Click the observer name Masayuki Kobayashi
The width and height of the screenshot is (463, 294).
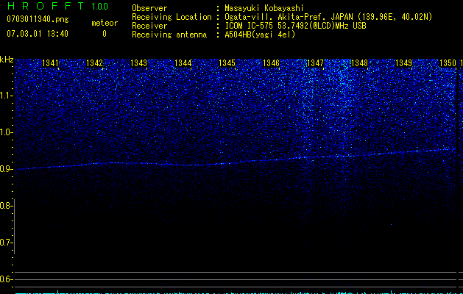click(264, 8)
